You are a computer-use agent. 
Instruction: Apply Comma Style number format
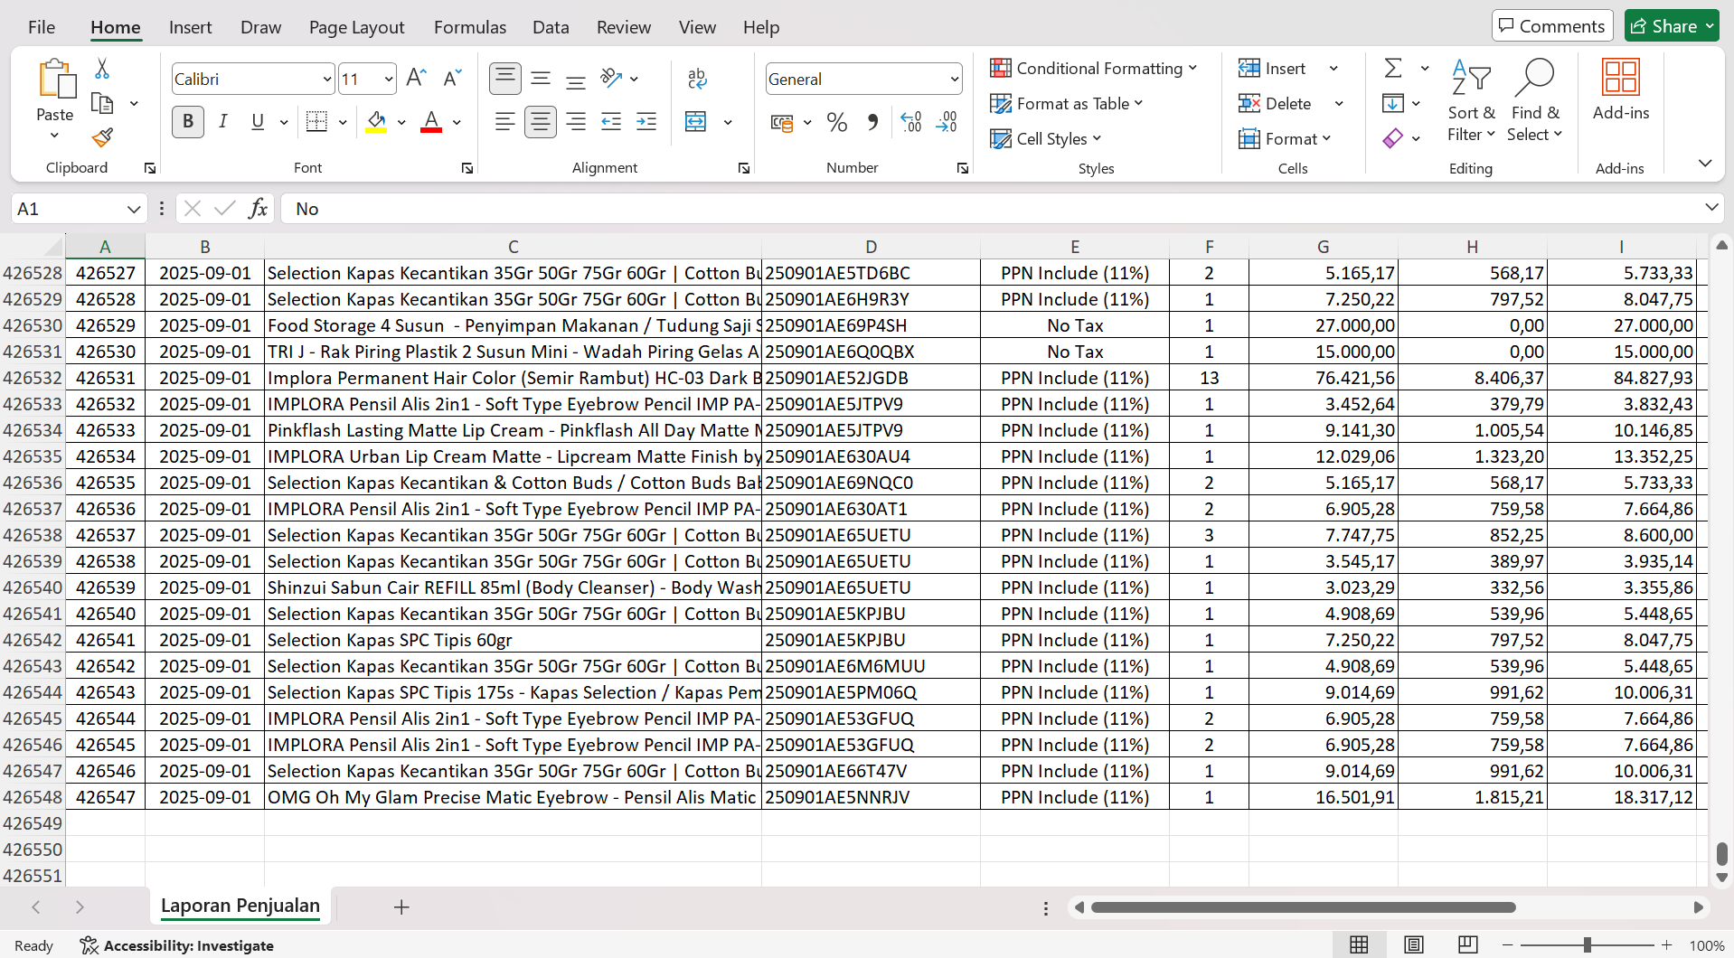872,122
